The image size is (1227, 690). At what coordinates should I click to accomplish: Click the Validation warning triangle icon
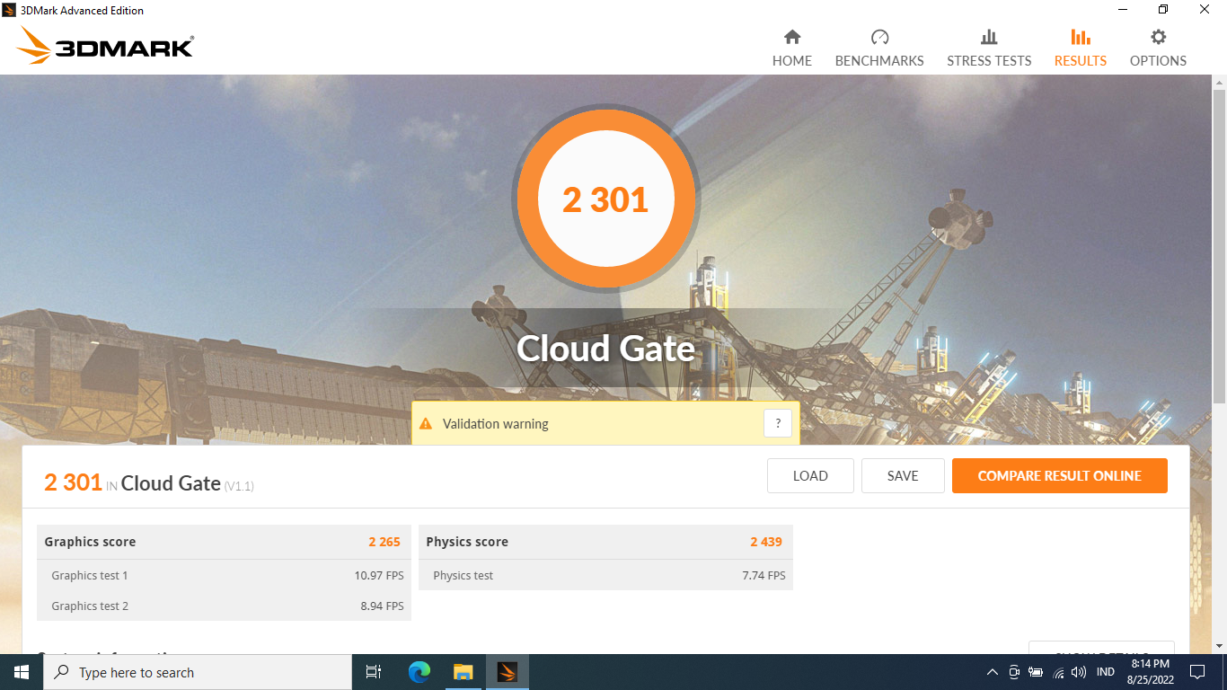click(426, 424)
